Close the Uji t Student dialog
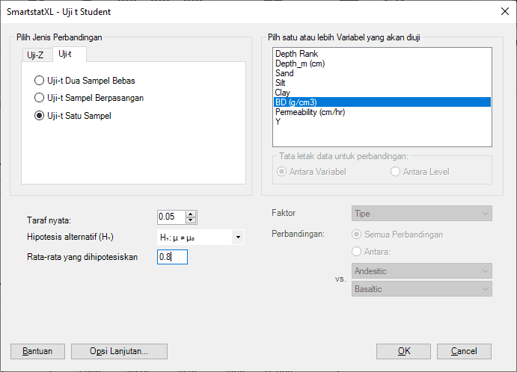517x372 pixels. 502,12
